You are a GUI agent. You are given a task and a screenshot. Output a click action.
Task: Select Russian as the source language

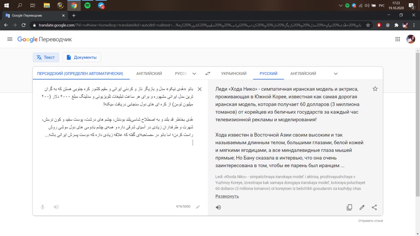click(181, 74)
